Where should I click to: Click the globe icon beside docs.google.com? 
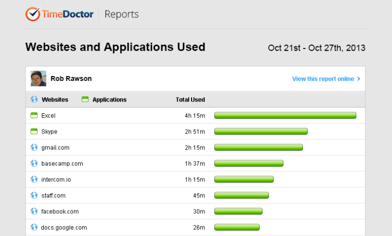click(x=34, y=227)
